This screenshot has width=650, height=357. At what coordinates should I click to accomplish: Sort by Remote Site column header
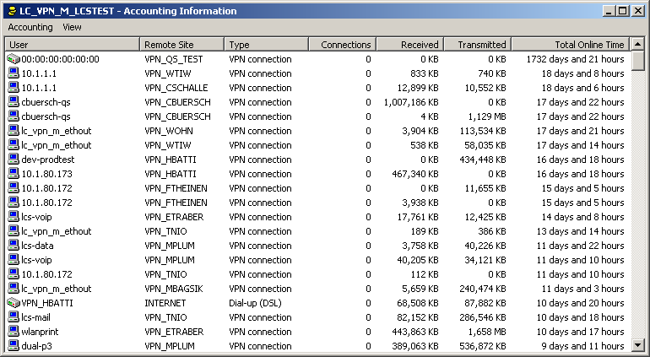pos(181,44)
